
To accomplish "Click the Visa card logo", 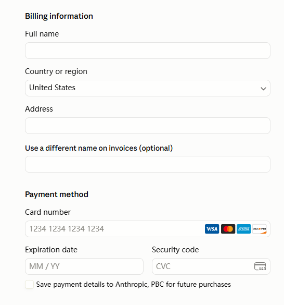I will pos(212,229).
